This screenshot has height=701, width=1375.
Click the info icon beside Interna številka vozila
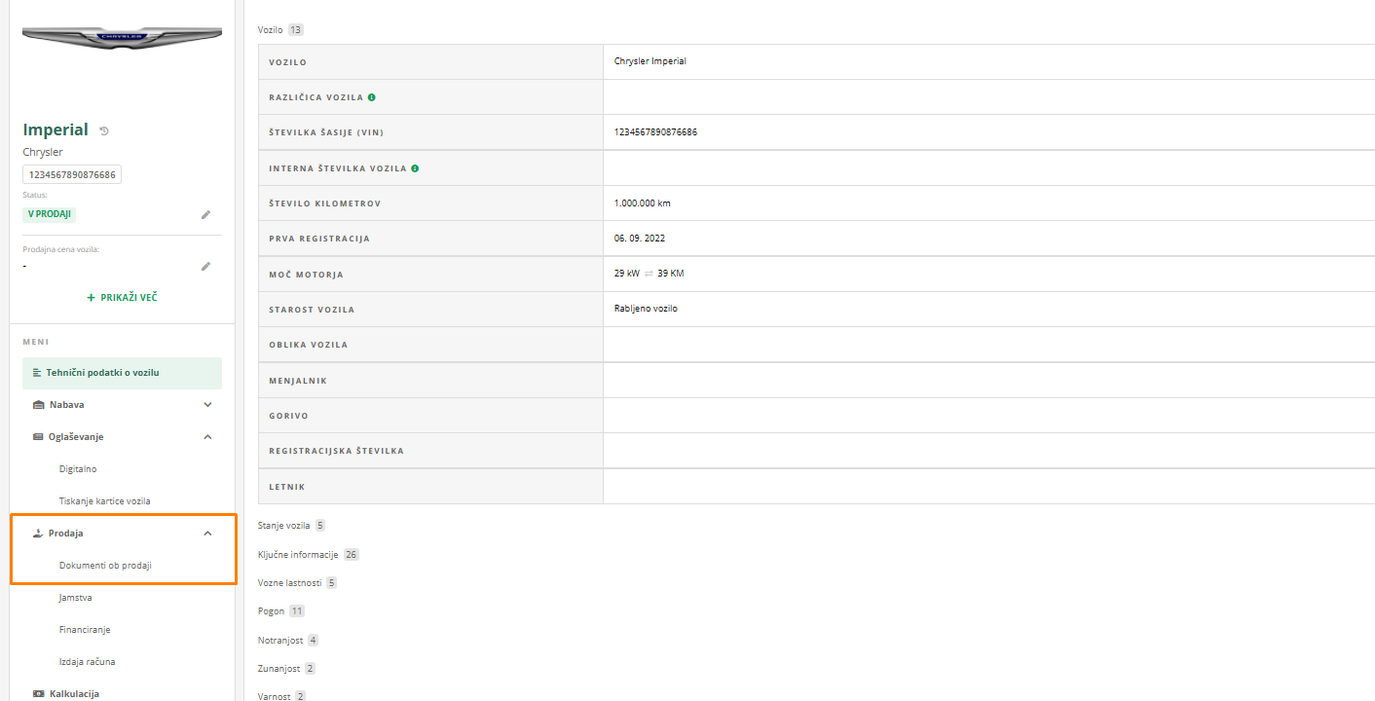[415, 168]
